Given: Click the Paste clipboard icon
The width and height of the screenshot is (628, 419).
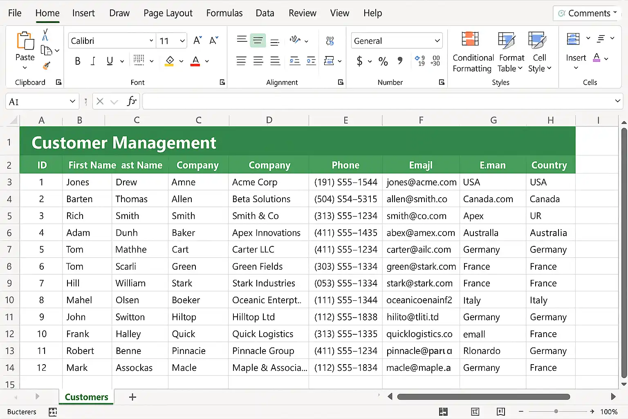Looking at the screenshot, I should [x=25, y=41].
